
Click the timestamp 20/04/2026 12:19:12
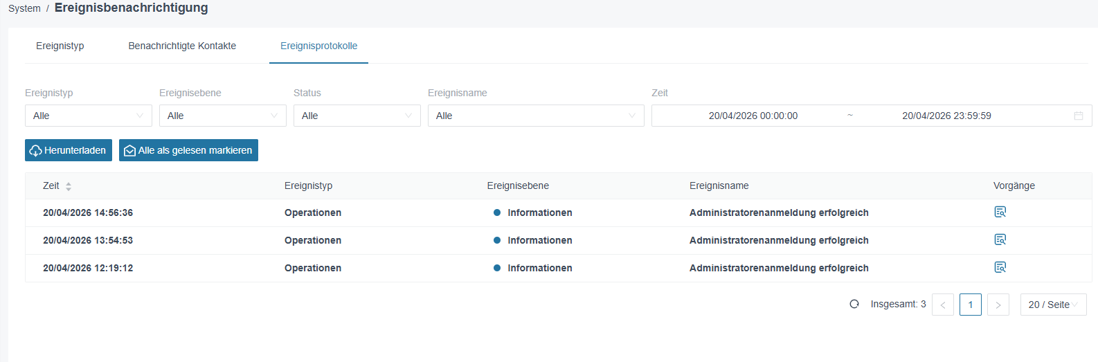[x=88, y=268]
